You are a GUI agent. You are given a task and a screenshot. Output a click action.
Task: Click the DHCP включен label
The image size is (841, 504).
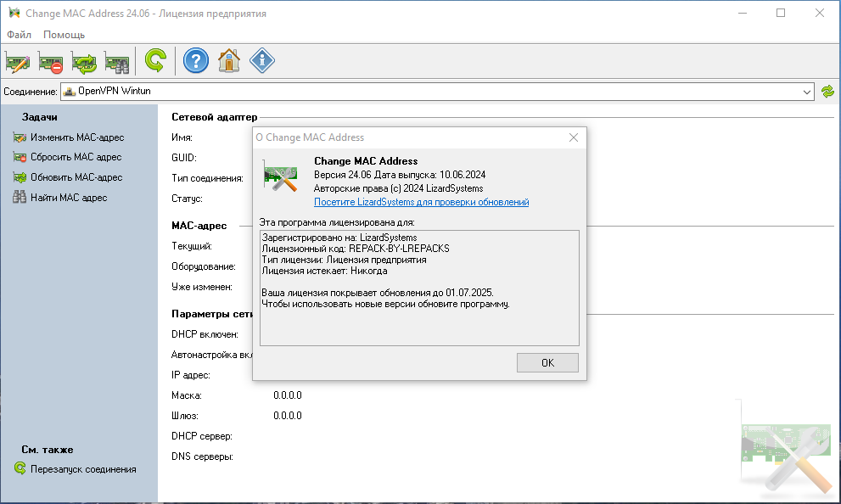pos(205,334)
